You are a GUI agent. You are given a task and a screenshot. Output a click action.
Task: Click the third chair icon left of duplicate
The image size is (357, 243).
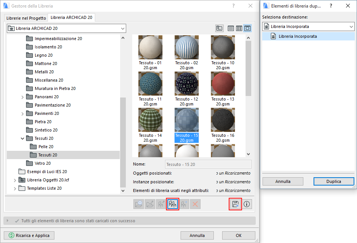[x=161, y=204]
